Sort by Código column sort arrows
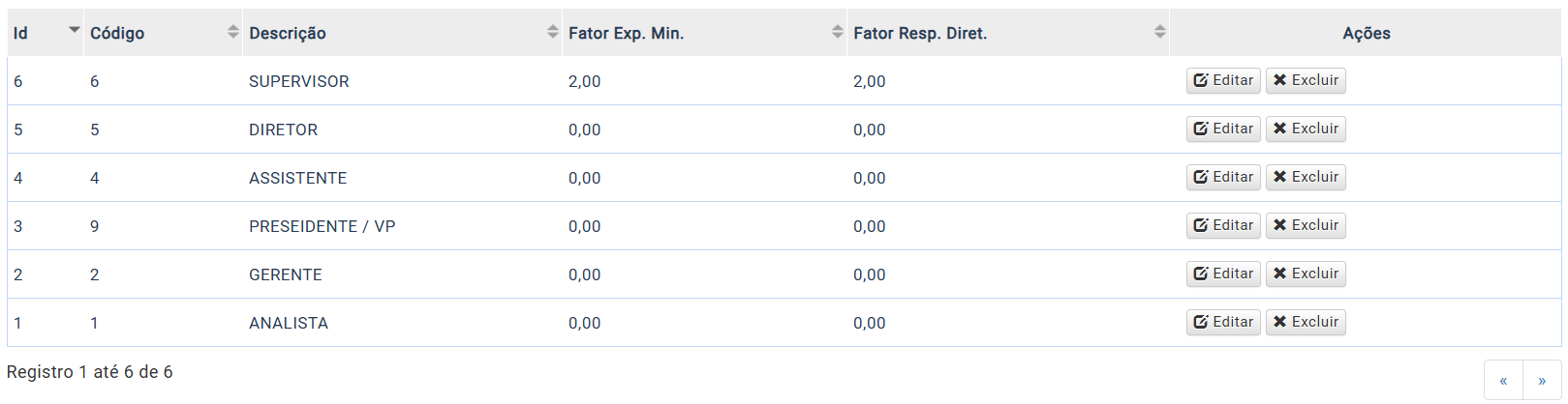 pyautogui.click(x=232, y=32)
